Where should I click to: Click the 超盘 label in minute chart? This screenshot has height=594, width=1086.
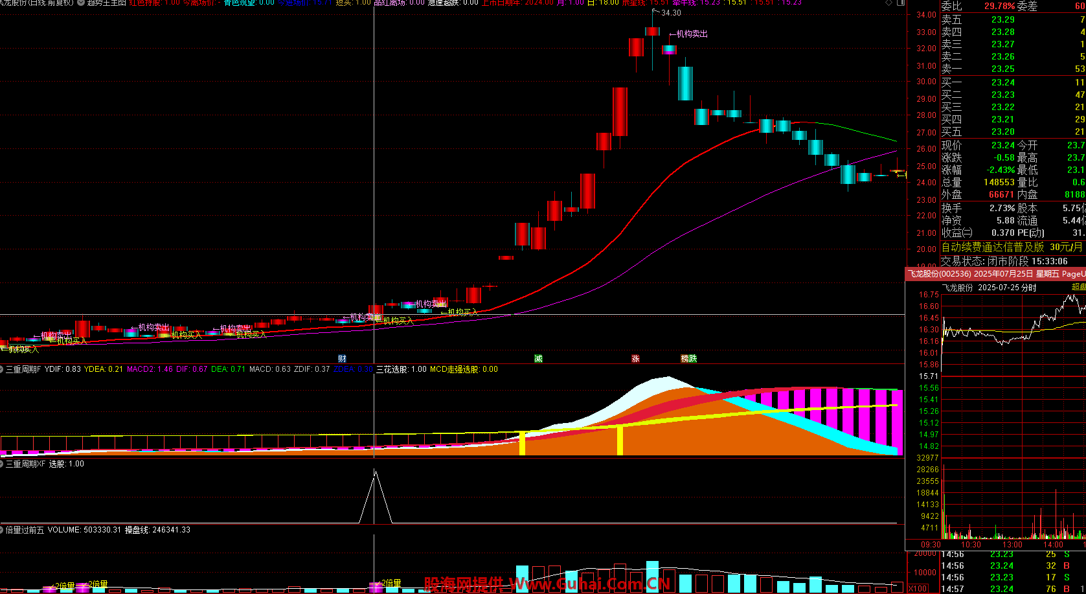(x=1078, y=287)
